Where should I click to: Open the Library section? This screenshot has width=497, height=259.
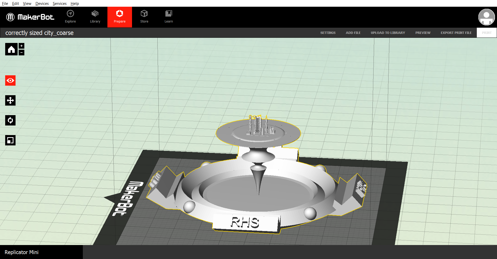point(95,17)
